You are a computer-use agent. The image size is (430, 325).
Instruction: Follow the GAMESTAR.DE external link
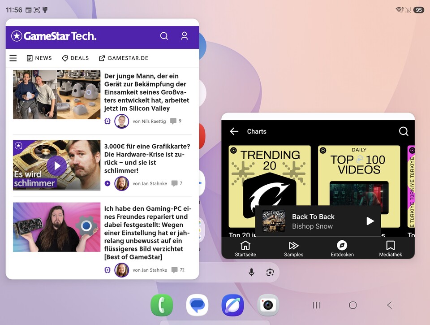tap(124, 58)
